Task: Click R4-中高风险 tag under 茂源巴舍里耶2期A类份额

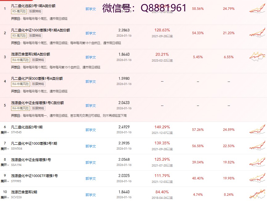Action: tap(21, 60)
